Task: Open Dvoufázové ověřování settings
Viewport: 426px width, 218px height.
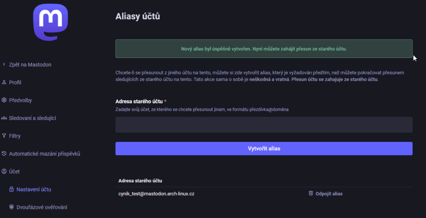Action: tap(42, 207)
